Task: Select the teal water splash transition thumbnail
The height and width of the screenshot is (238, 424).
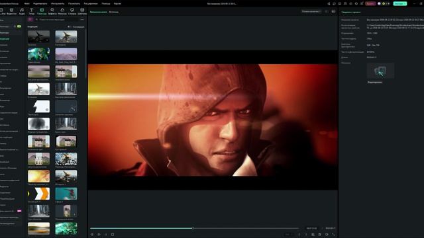Action: [66, 194]
